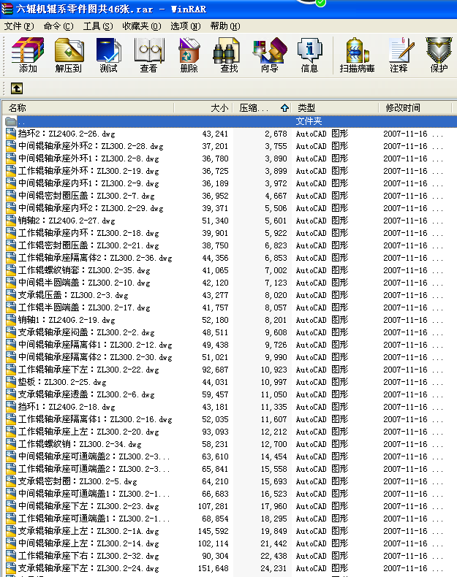Select 中间辊轴承座上左：ZL300.2-14.dwg
457x577 pixels.
(x=88, y=543)
